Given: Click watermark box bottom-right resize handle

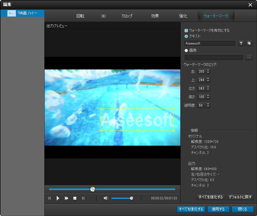Looking at the screenshot, I should pos(173,131).
